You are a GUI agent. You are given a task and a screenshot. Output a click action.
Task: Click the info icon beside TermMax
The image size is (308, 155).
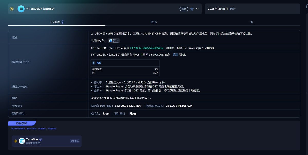click(x=41, y=139)
